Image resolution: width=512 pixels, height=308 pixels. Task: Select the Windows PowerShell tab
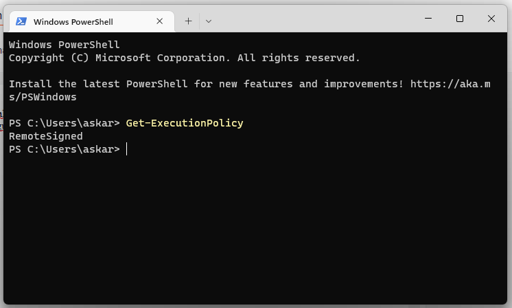click(x=92, y=21)
